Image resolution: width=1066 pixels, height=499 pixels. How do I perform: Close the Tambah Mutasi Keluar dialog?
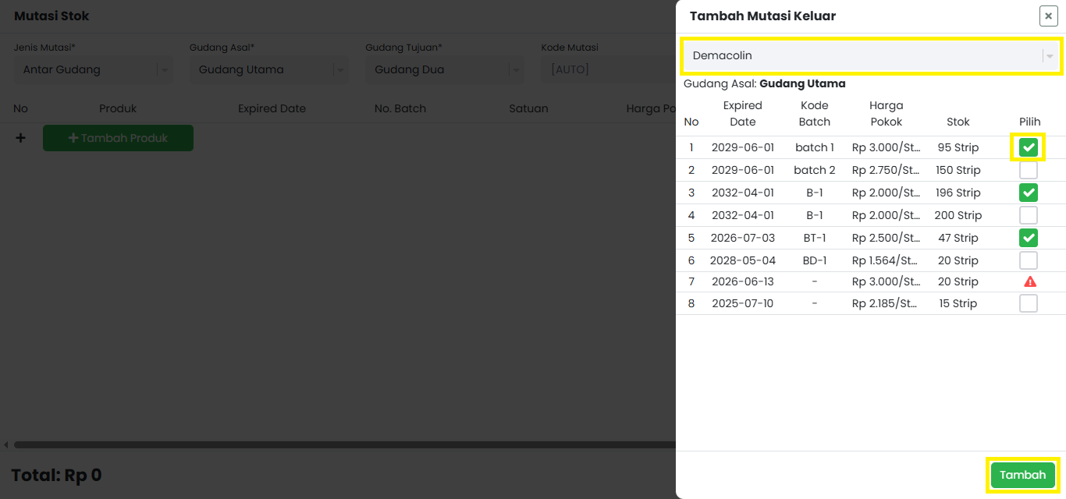(x=1048, y=16)
